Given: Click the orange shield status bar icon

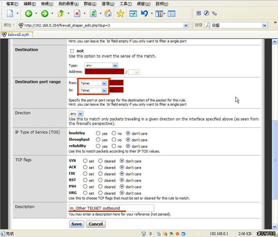Looking at the screenshot, I should pyautogui.click(x=165, y=234).
